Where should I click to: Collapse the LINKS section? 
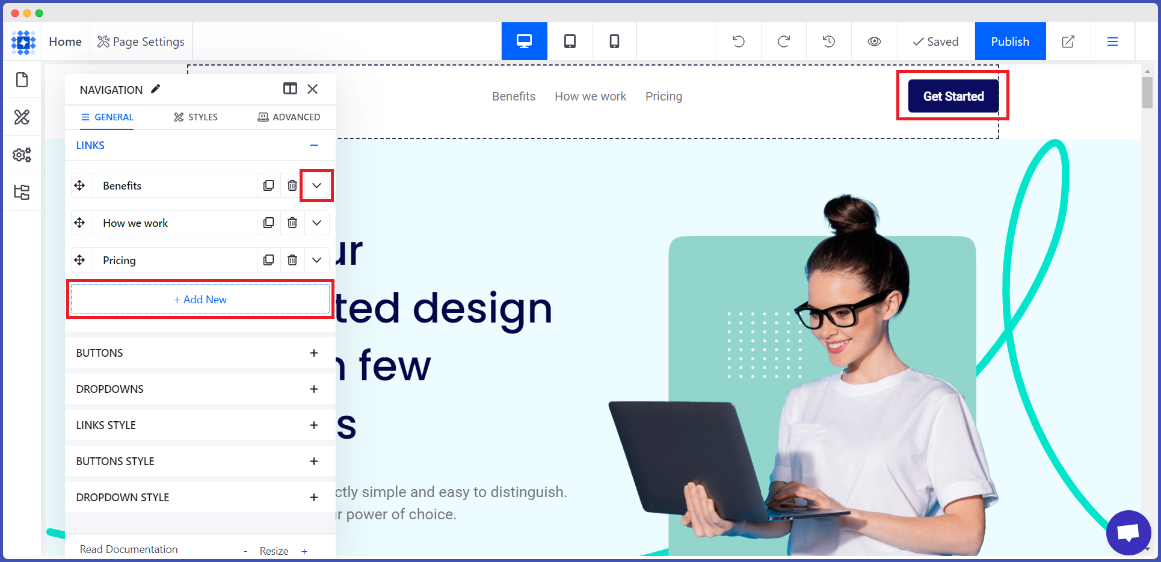[x=313, y=145]
